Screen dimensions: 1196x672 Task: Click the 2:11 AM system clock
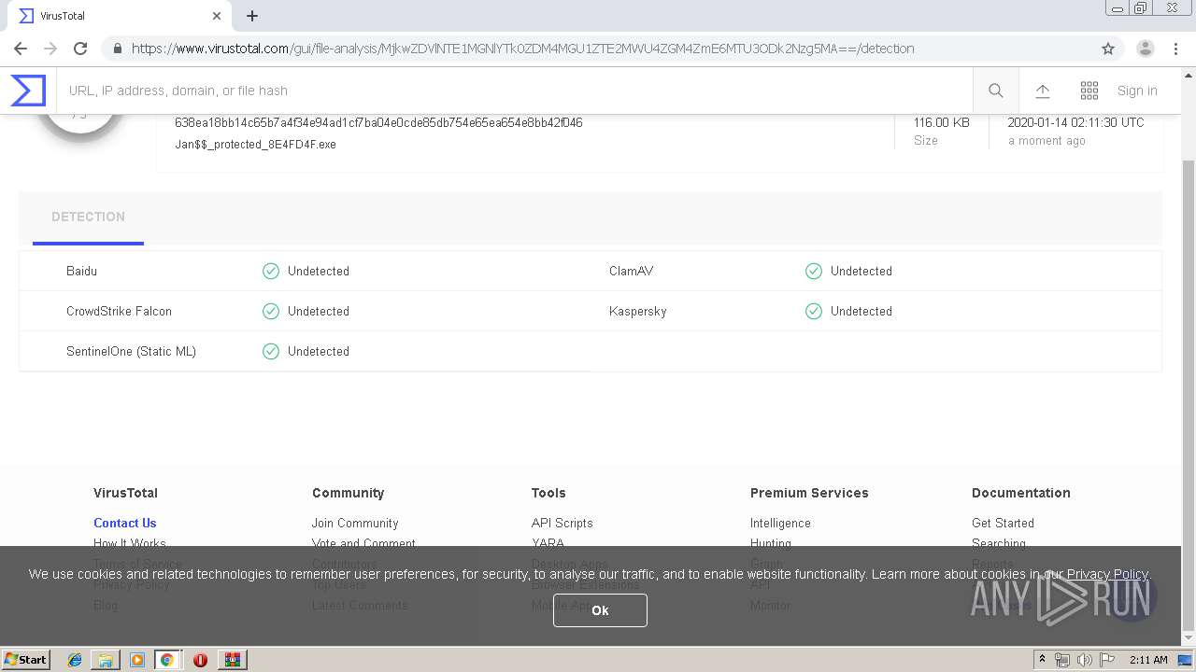coord(1148,660)
